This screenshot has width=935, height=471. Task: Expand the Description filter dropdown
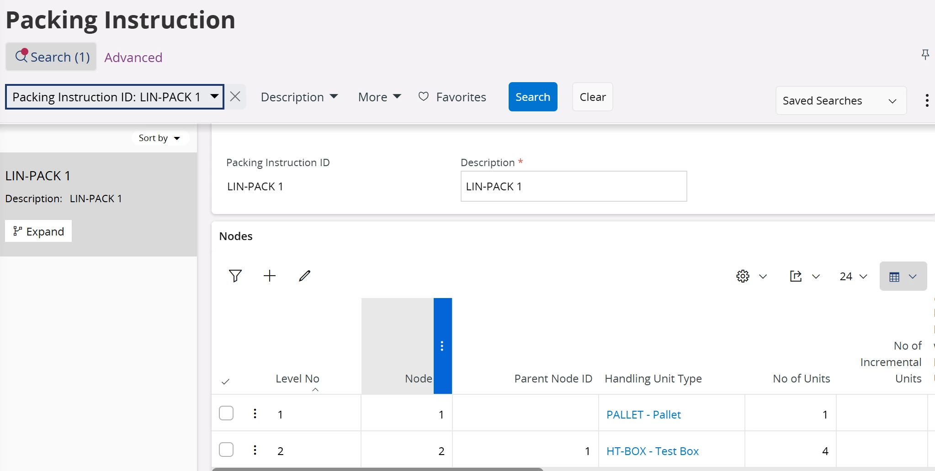(x=299, y=97)
